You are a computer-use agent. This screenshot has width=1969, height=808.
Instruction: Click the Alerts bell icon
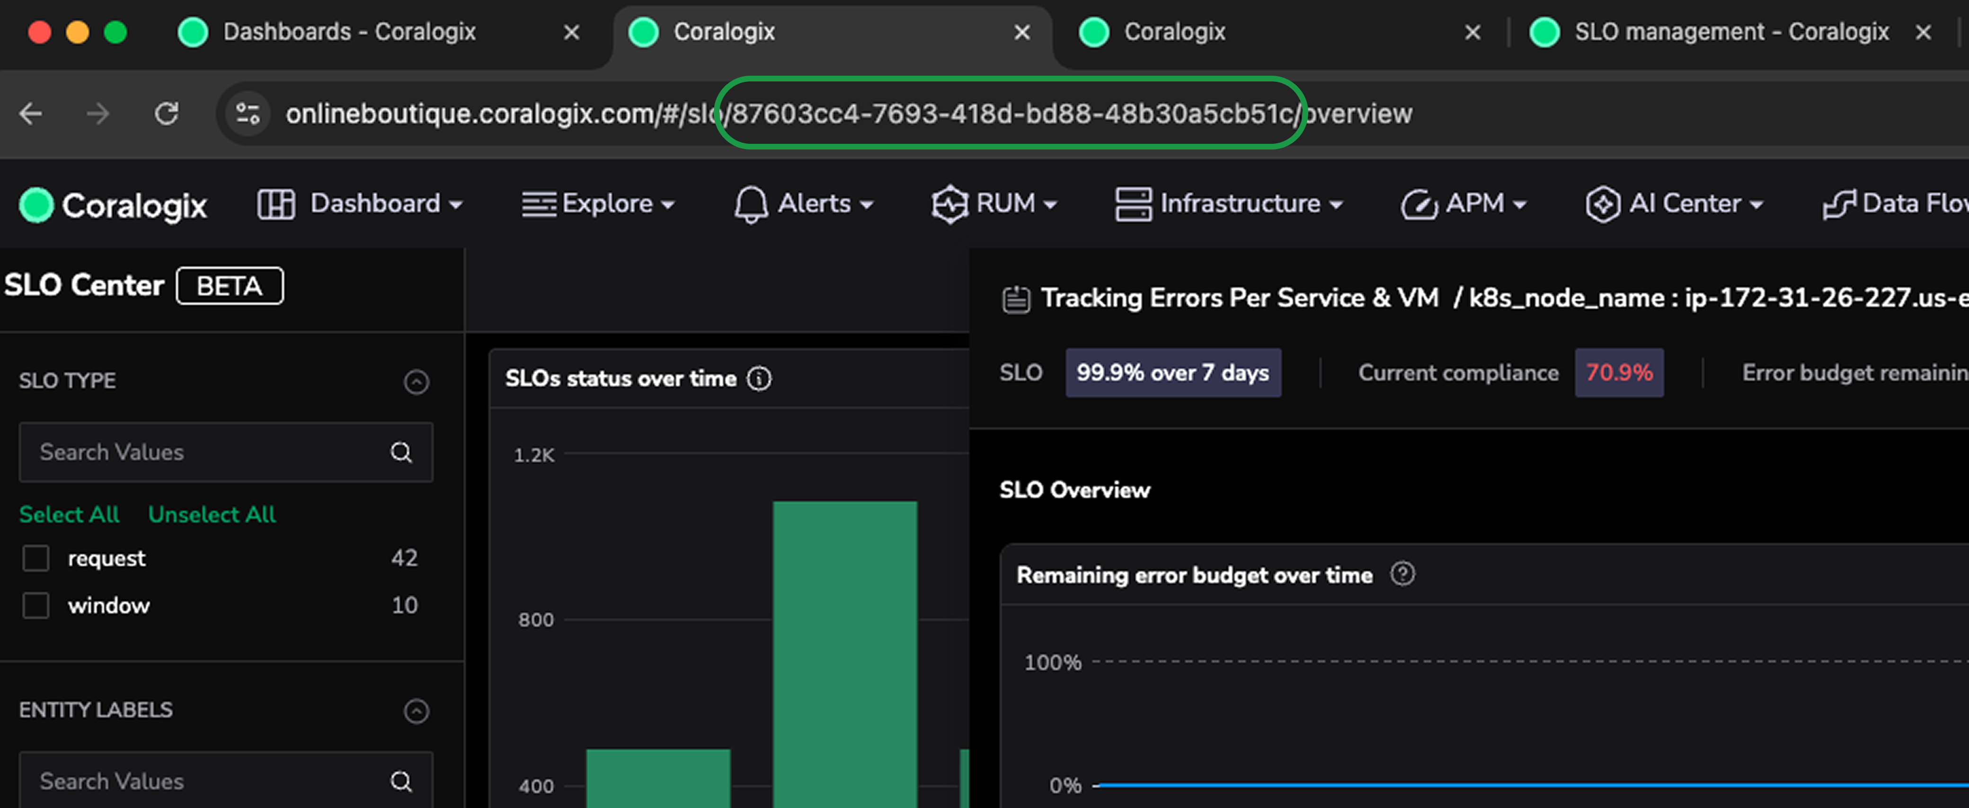click(751, 205)
